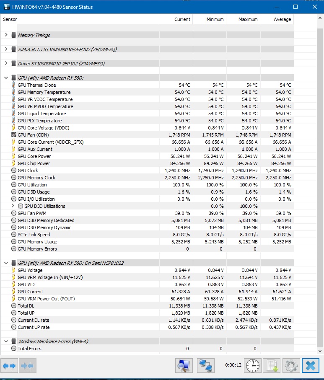Click thermometer icon beside GPU Thermal Diode

click(x=13, y=85)
